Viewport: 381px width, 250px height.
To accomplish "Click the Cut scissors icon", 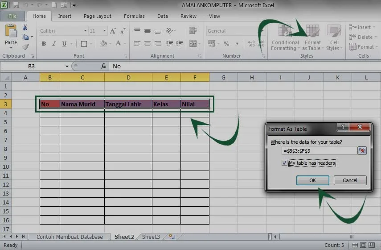I will (x=25, y=28).
